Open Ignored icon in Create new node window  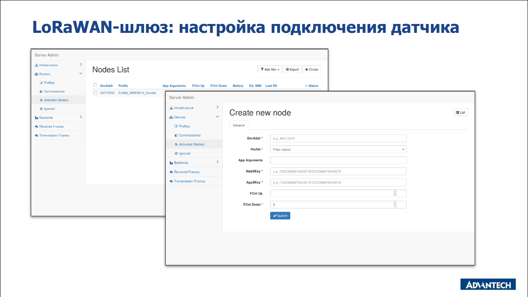(176, 154)
